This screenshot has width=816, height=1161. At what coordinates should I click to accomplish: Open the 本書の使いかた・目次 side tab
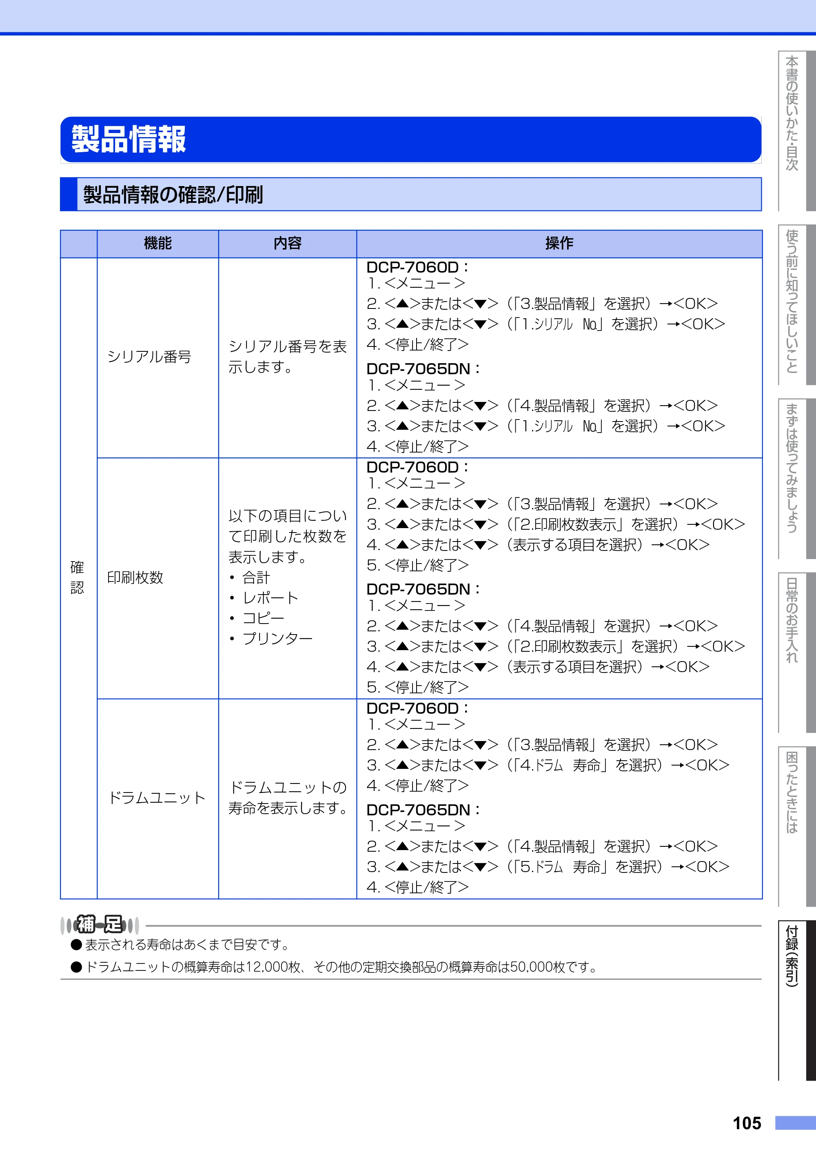click(x=796, y=131)
